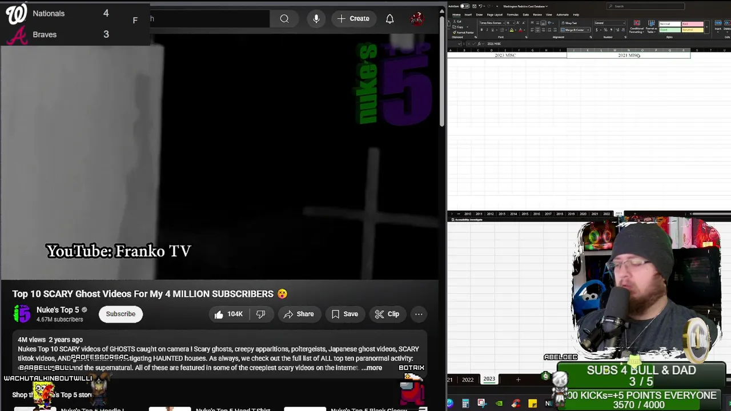Pick the fill color button in Excel
This screenshot has height=411, width=731.
tap(512, 30)
